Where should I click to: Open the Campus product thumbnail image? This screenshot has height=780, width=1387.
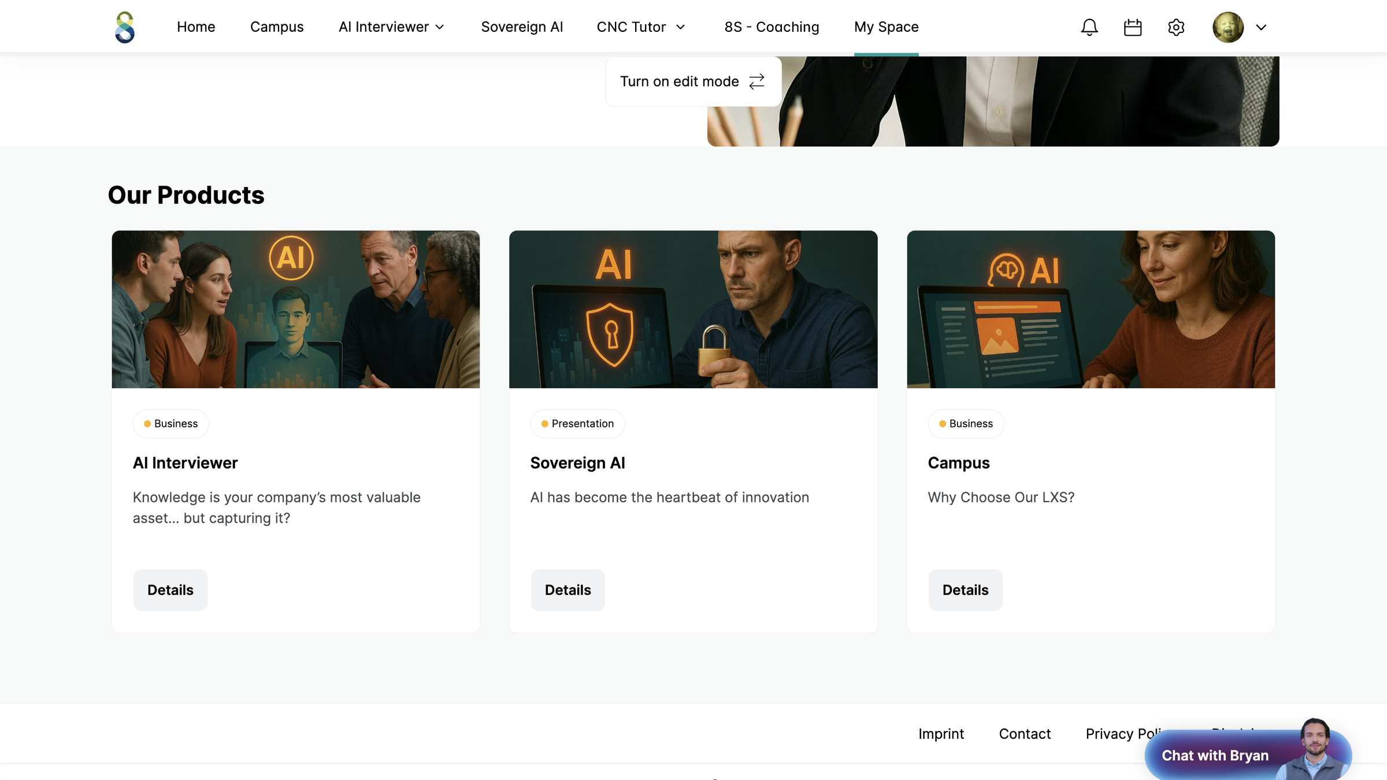tap(1091, 309)
